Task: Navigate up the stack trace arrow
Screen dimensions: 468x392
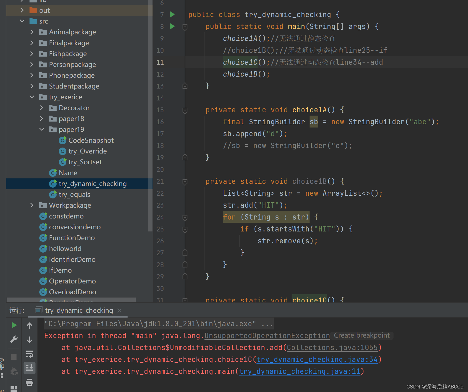Action: click(x=30, y=325)
